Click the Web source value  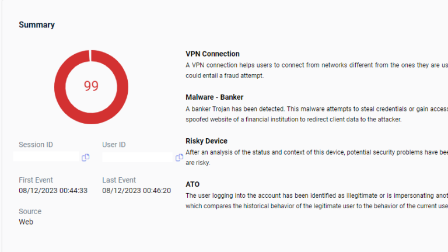click(26, 222)
